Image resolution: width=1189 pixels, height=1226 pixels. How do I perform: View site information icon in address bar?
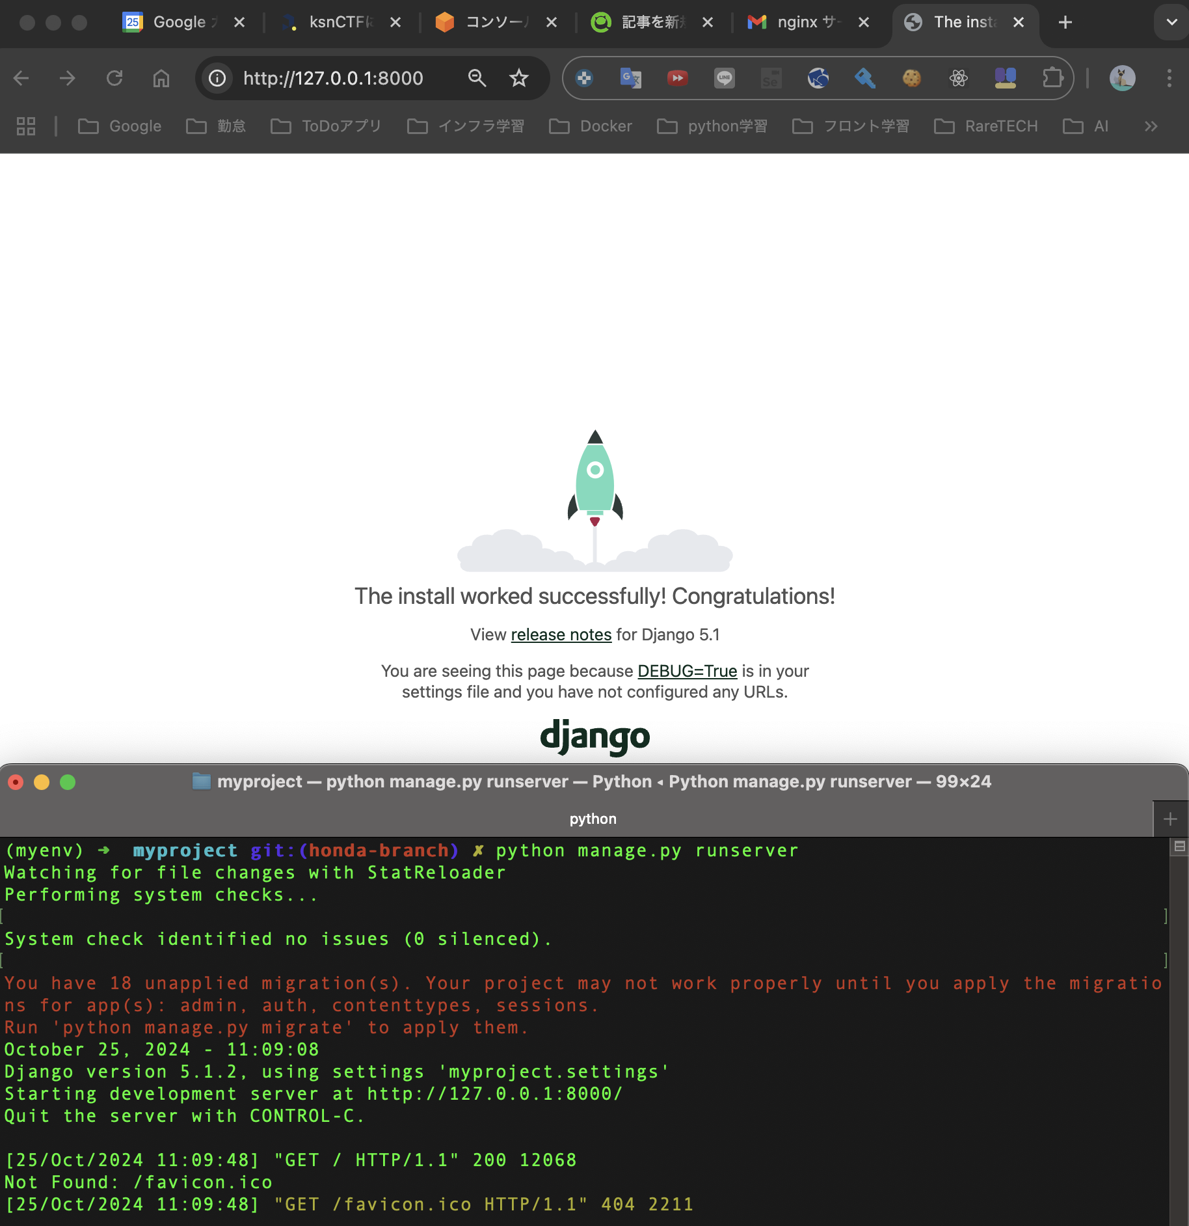point(217,79)
